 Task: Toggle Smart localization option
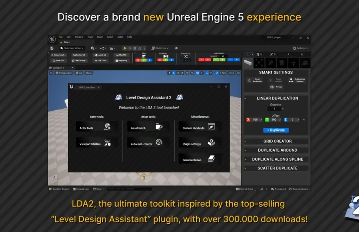click(254, 80)
